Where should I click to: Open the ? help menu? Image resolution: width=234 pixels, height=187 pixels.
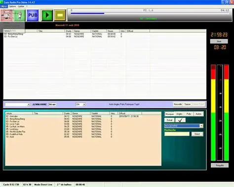pyautogui.click(x=27, y=6)
